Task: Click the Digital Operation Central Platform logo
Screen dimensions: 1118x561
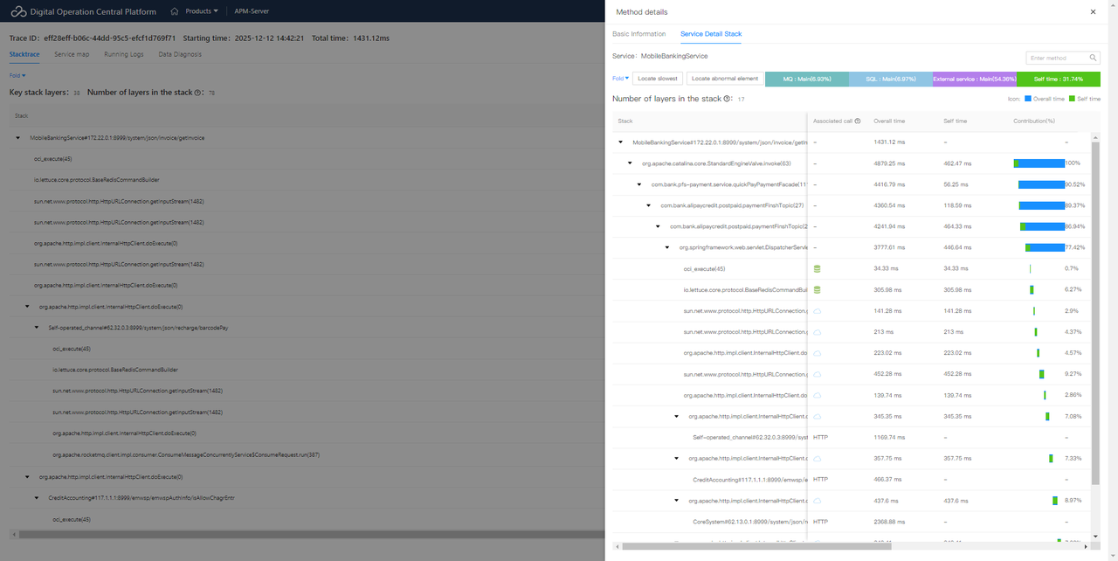Action: pyautogui.click(x=19, y=11)
